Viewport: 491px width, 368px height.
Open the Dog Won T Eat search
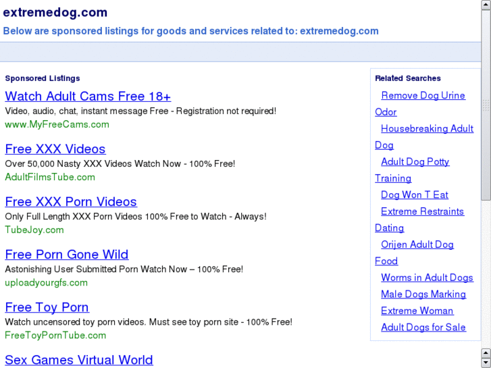coord(415,195)
